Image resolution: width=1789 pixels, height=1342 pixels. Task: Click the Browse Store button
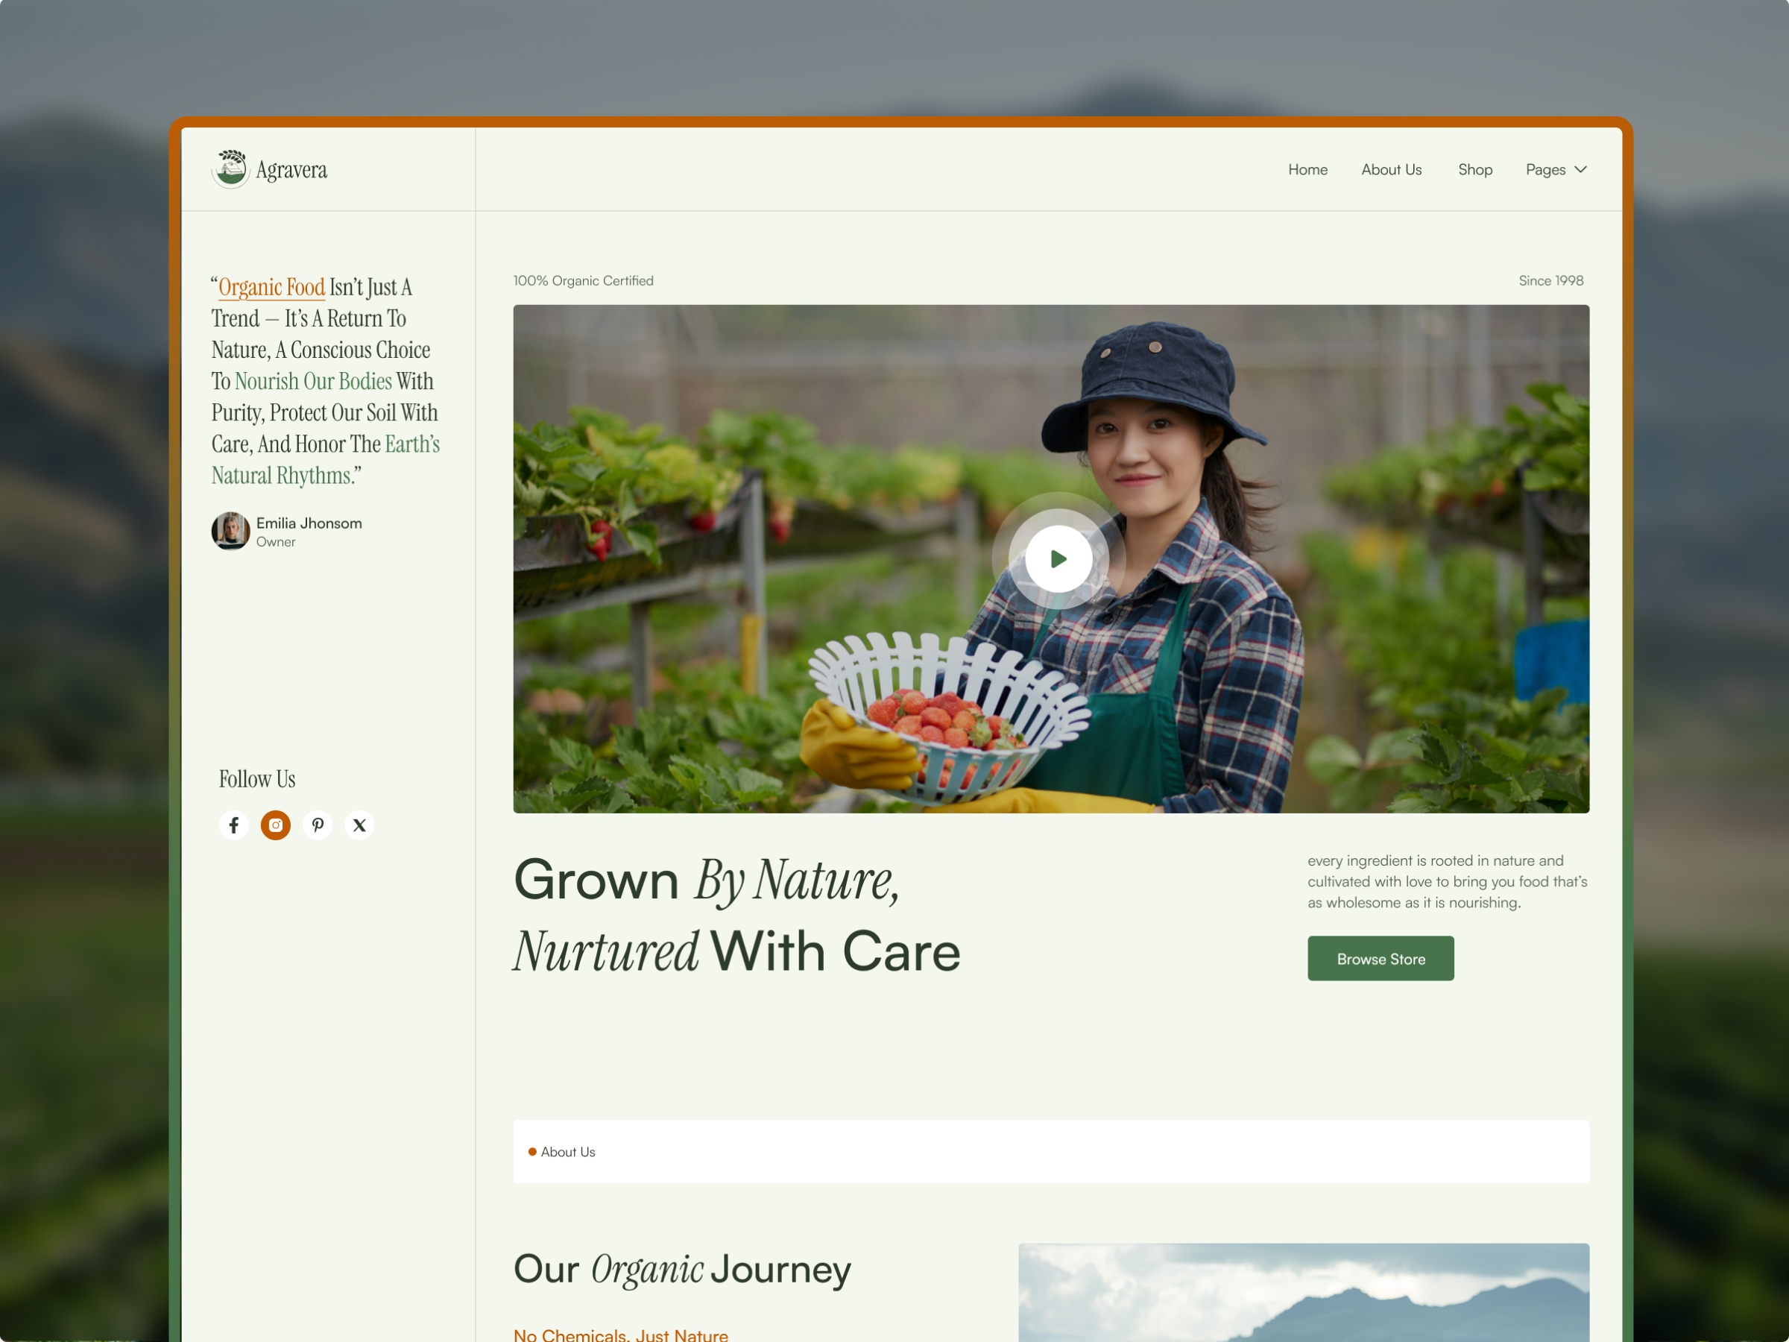point(1381,959)
